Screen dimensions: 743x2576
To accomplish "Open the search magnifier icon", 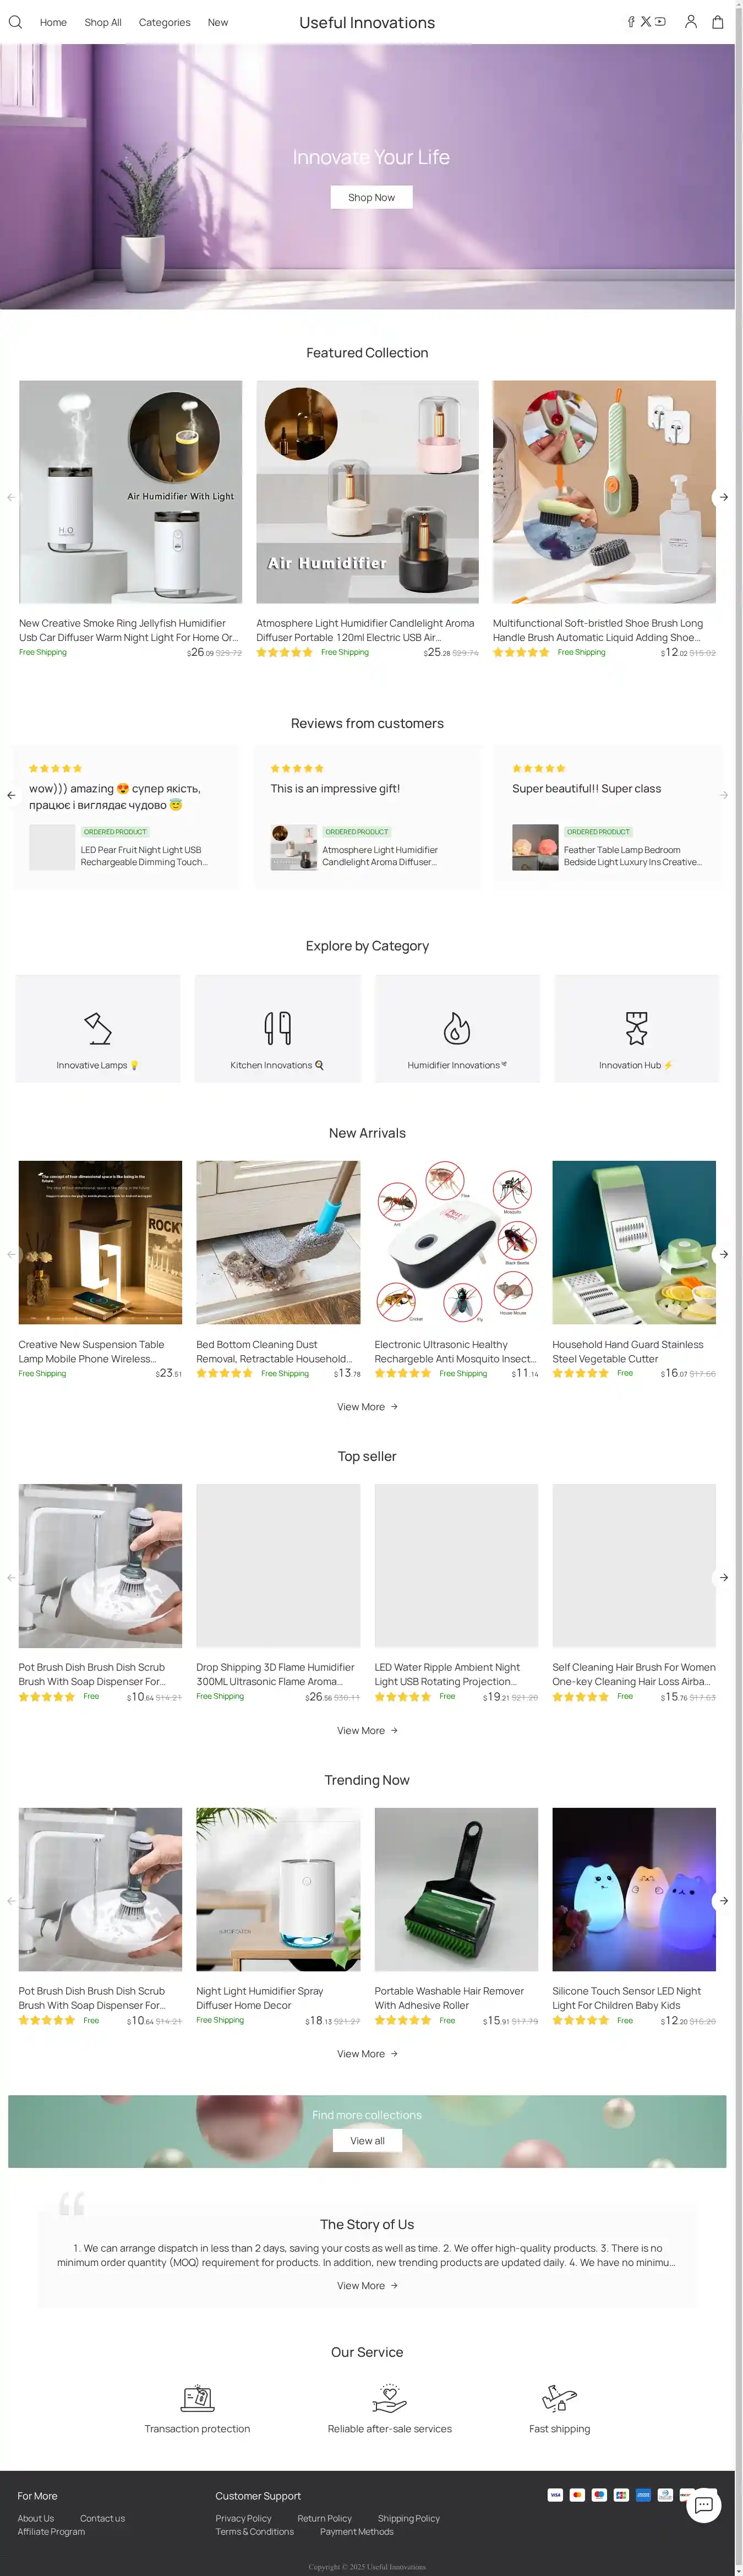I will point(15,22).
